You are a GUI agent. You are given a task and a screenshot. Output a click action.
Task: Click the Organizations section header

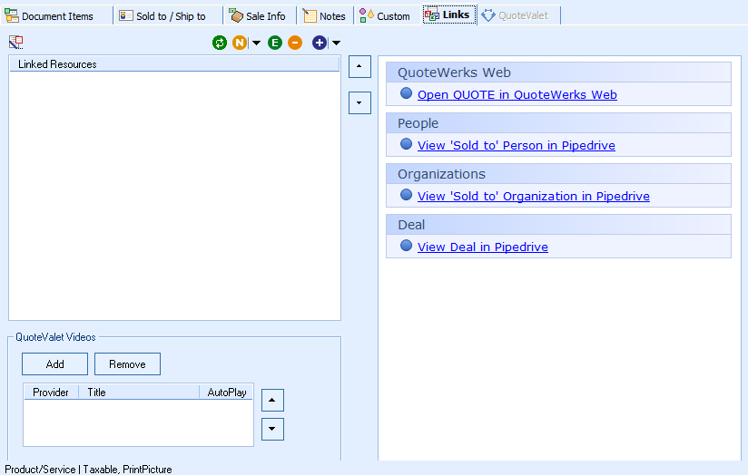tap(558, 174)
